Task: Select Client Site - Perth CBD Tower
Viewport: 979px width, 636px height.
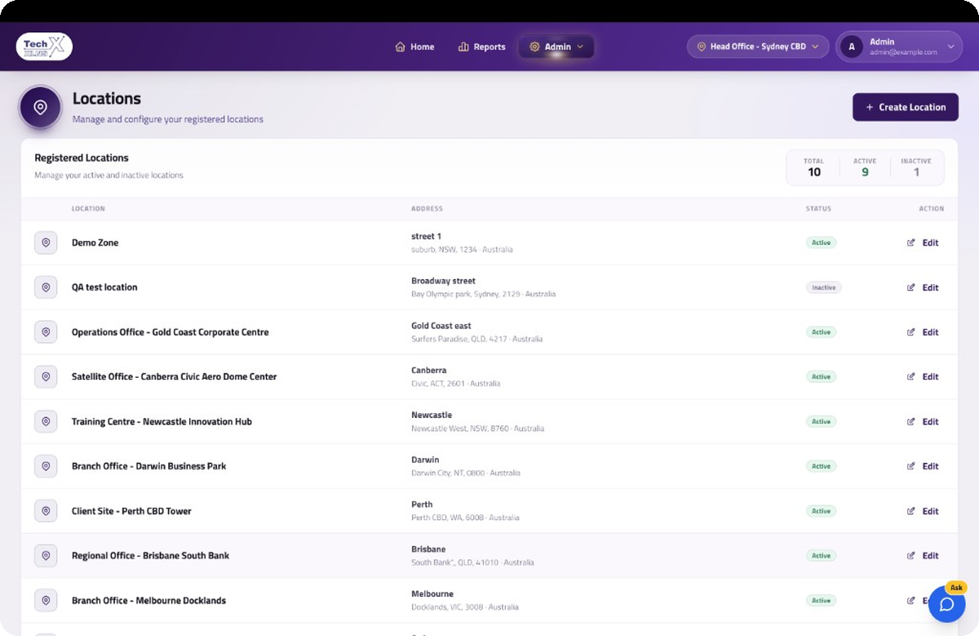Action: [131, 511]
